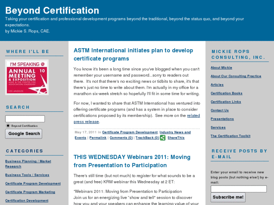
Task: Click the RECEIVE POSTS BY E-MAIL heading
Action: [x=239, y=154]
